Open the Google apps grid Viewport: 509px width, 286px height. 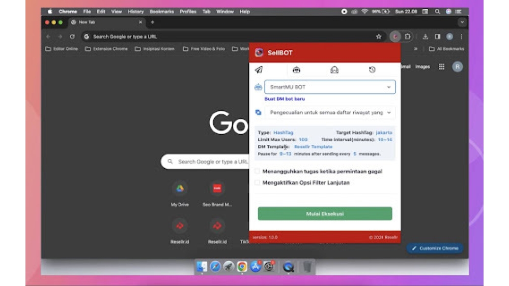441,67
